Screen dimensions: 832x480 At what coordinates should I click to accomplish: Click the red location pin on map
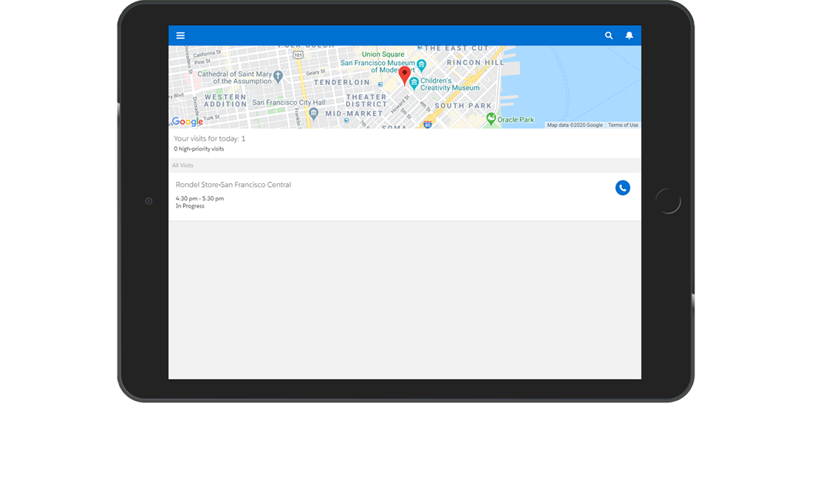coord(404,75)
